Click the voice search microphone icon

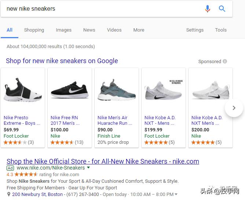tap(208, 8)
